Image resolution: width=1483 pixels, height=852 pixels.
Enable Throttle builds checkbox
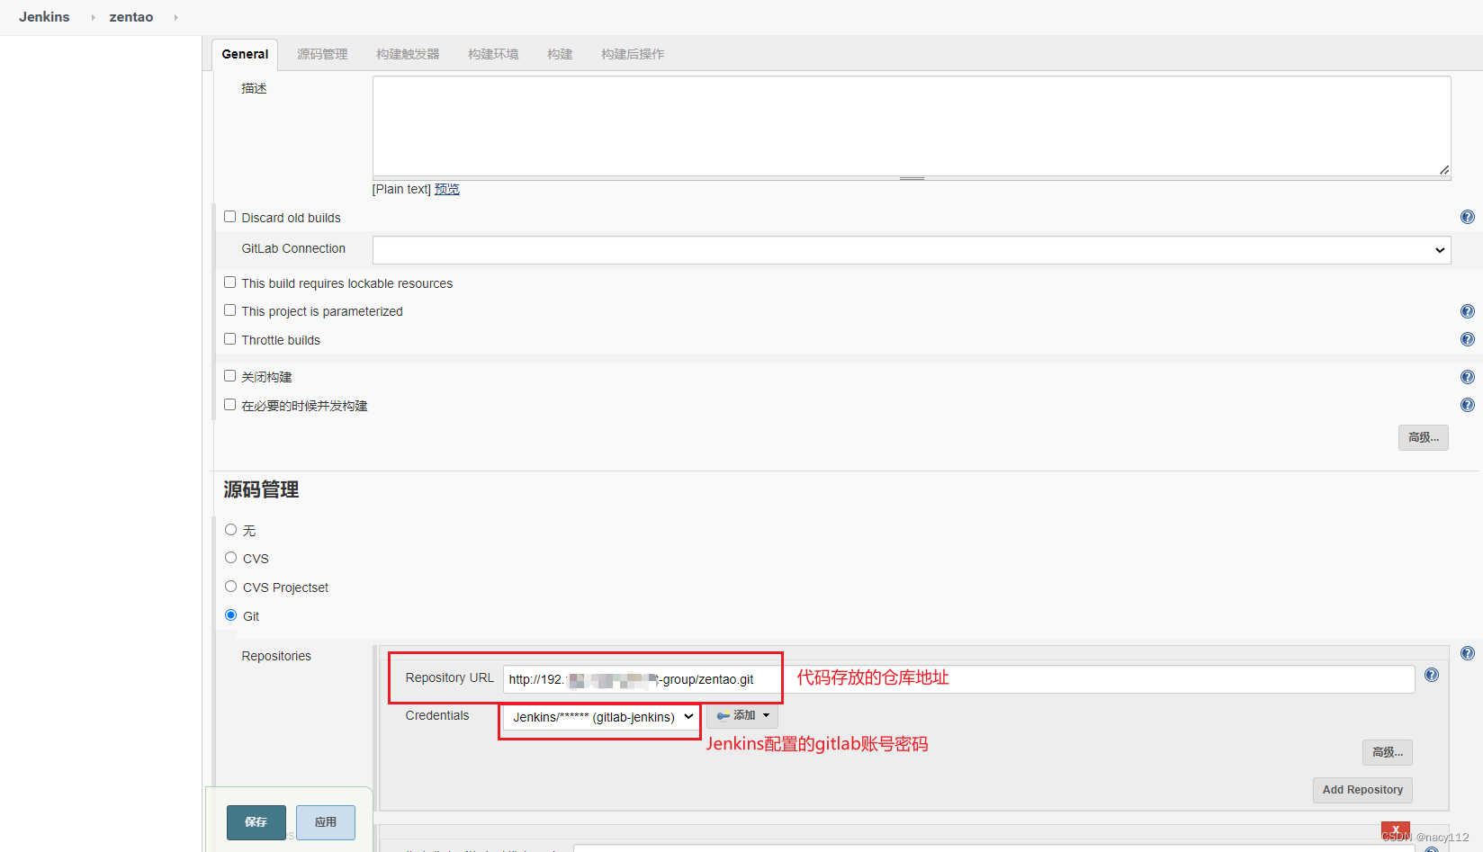[x=230, y=339]
